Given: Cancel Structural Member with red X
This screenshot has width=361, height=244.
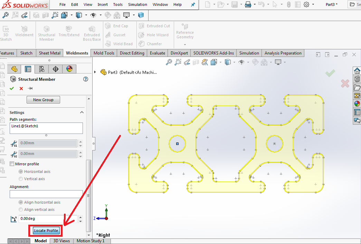Looking at the screenshot, I should 21,88.
